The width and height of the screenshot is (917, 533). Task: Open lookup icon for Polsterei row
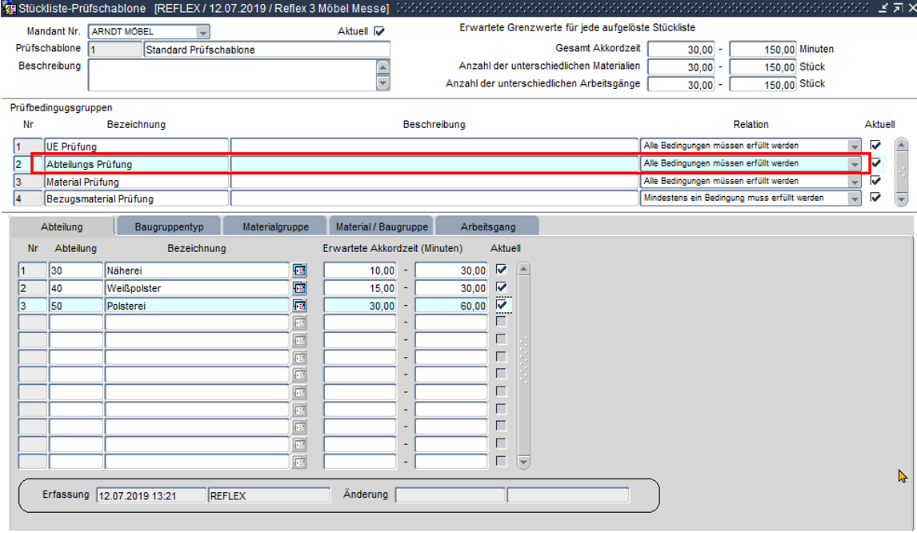[x=299, y=306]
